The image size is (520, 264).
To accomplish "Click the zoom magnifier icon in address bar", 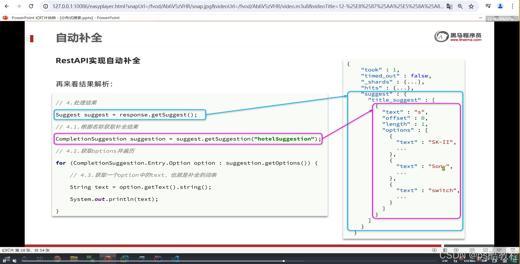I will coord(460,6).
